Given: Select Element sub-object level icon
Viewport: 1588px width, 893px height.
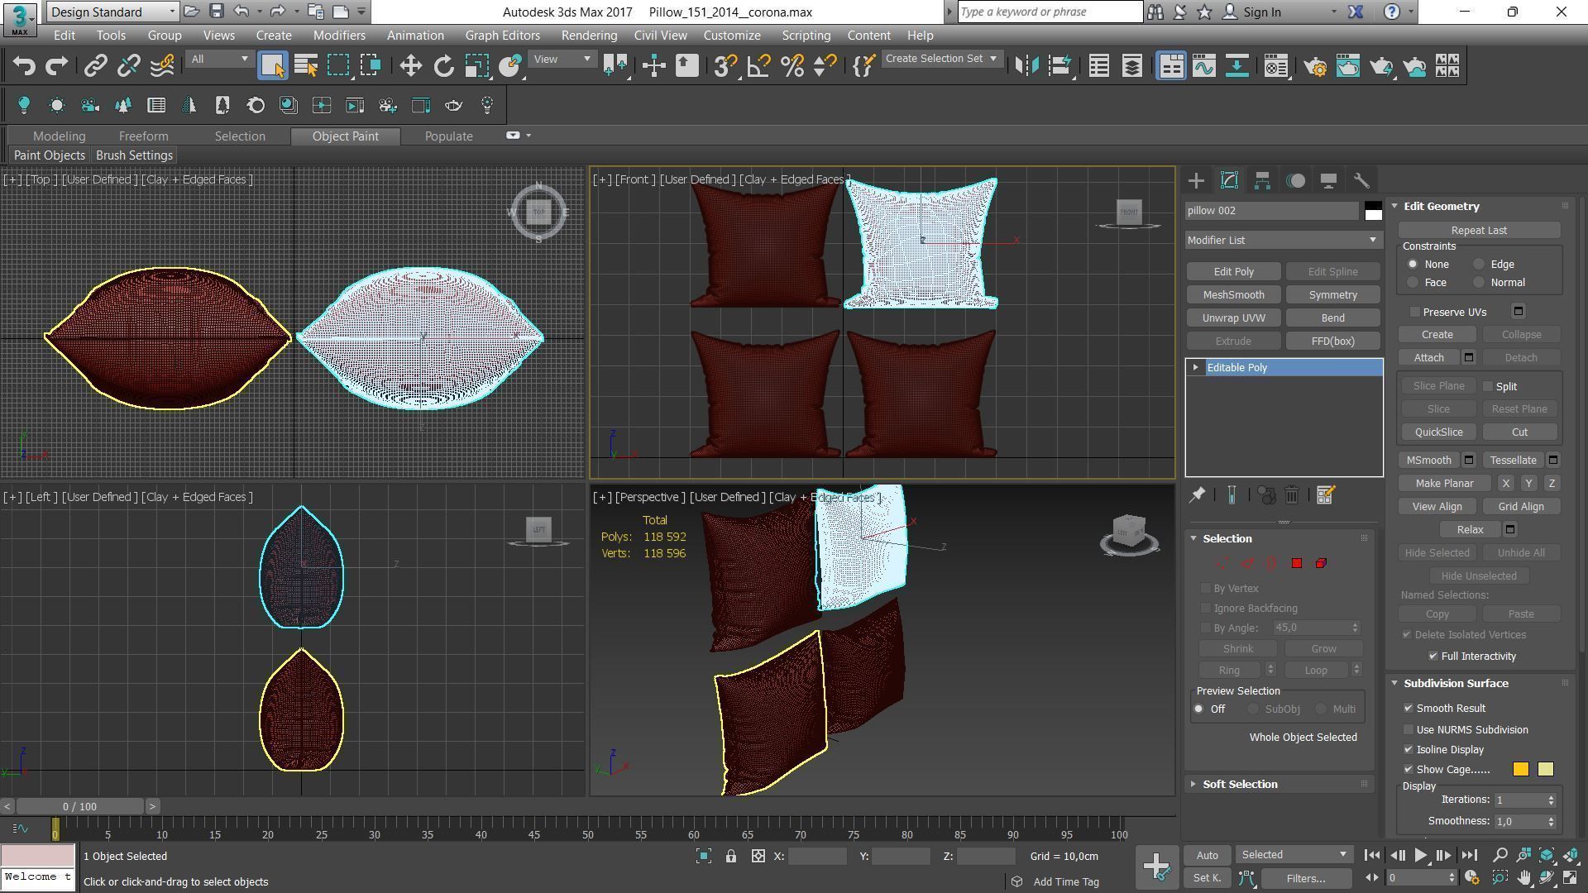Looking at the screenshot, I should click(1321, 563).
